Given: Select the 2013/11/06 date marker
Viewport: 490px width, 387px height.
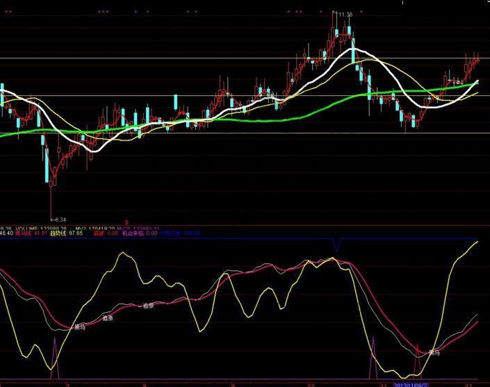Looking at the screenshot, I should pyautogui.click(x=411, y=383).
